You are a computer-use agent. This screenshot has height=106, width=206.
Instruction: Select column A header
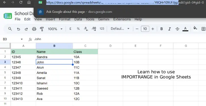(23, 46)
